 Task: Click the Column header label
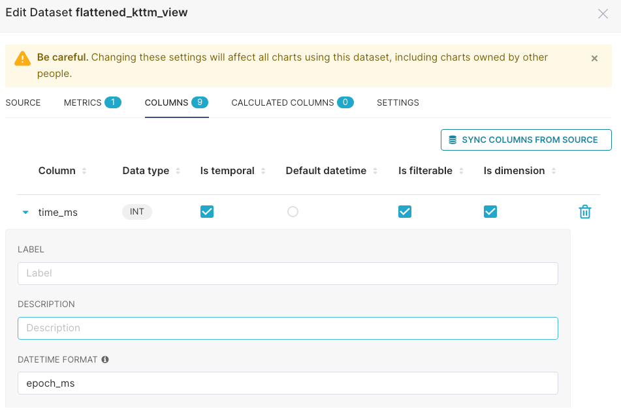[x=57, y=171]
